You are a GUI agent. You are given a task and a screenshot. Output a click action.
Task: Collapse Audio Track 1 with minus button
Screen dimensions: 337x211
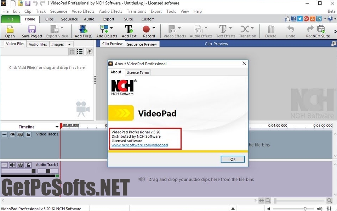coord(4,165)
